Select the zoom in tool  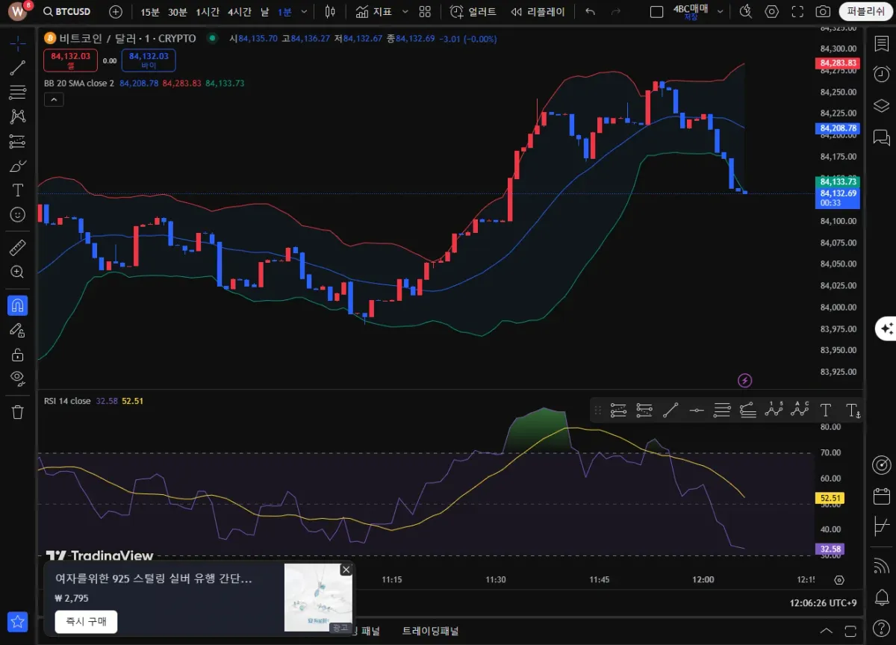point(18,272)
